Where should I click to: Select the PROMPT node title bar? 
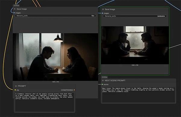point(45,86)
